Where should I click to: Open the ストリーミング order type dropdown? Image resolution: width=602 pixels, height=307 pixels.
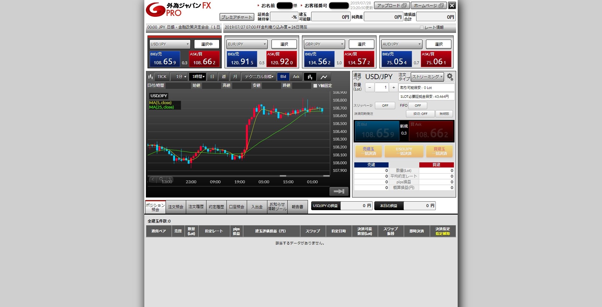pos(427,77)
